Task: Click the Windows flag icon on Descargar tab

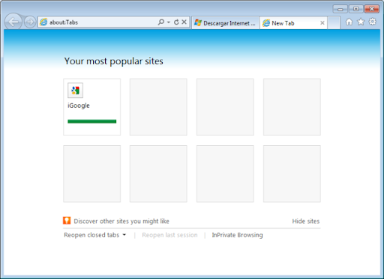Action: (x=198, y=22)
